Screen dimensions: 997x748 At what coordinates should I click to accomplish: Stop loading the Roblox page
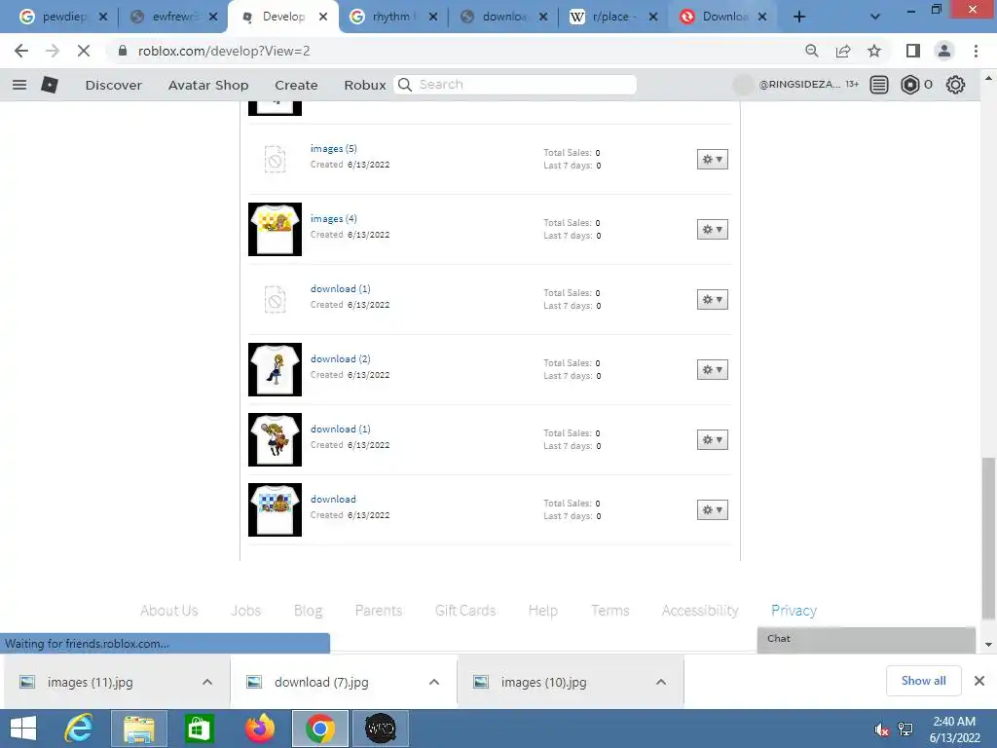click(84, 51)
